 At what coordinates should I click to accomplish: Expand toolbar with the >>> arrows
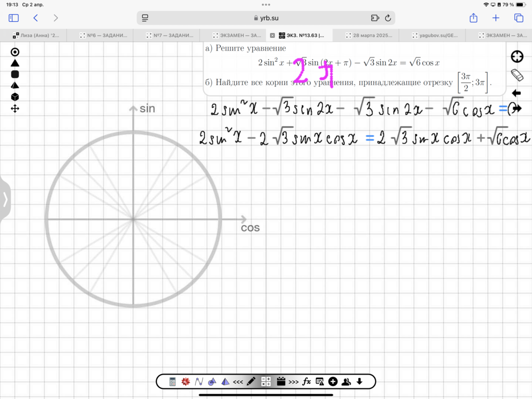click(293, 382)
